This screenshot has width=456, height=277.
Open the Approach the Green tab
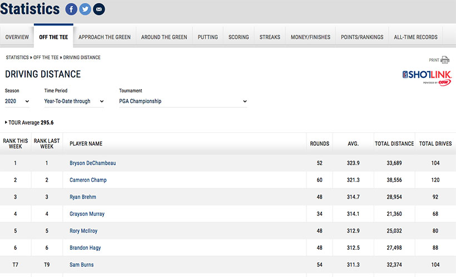(x=105, y=37)
